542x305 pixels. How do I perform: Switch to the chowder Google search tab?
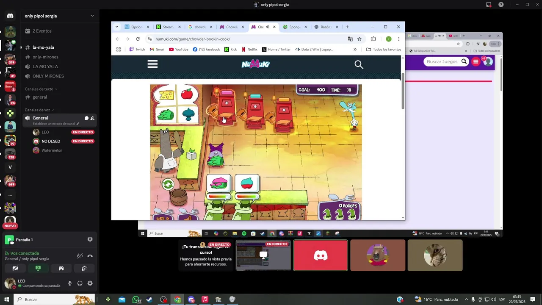coord(200,27)
